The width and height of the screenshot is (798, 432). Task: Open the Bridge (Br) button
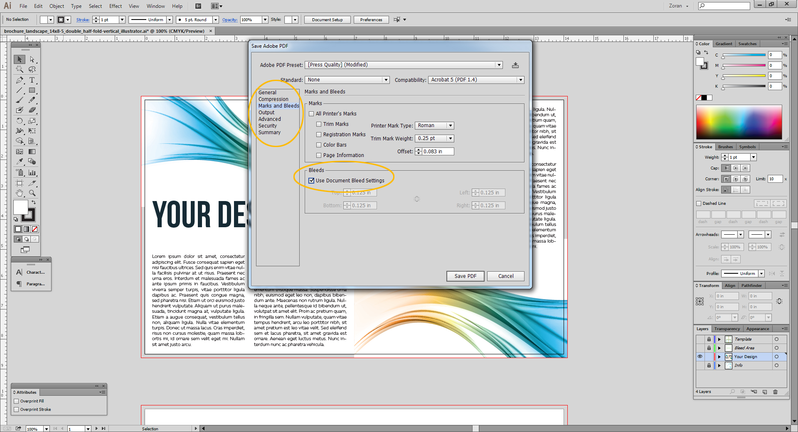coord(198,6)
